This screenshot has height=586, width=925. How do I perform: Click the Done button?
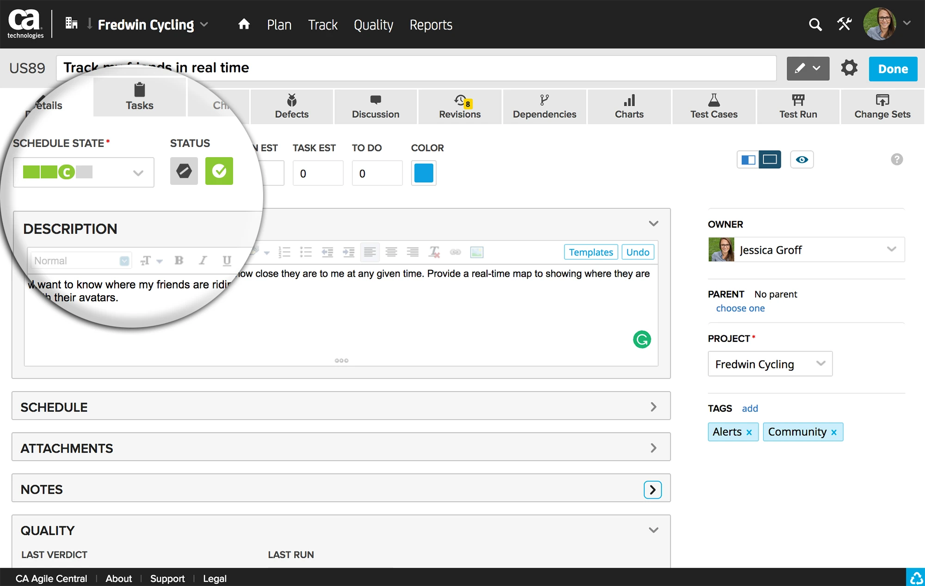[x=893, y=69]
